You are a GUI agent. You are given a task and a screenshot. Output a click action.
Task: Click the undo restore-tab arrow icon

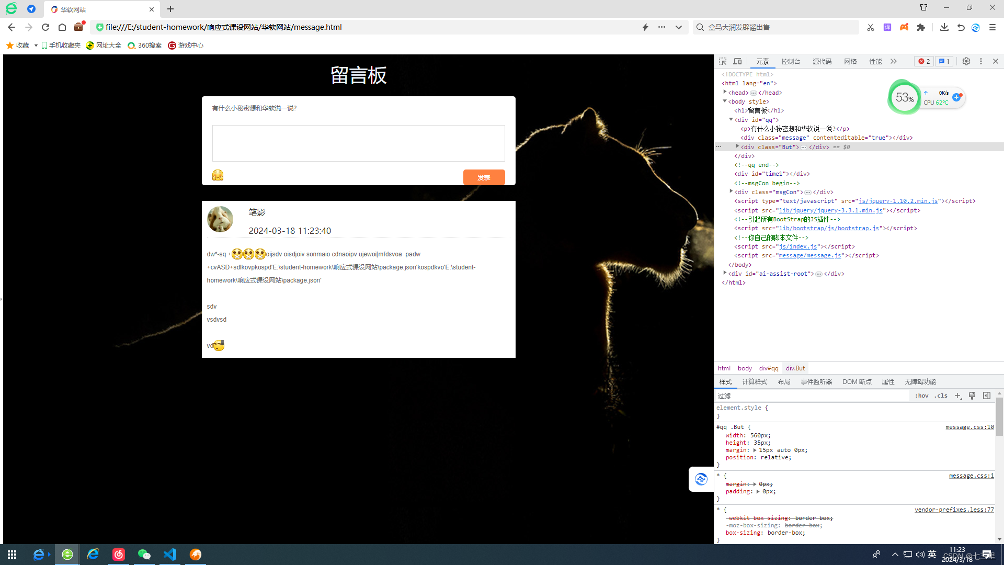coord(961,27)
